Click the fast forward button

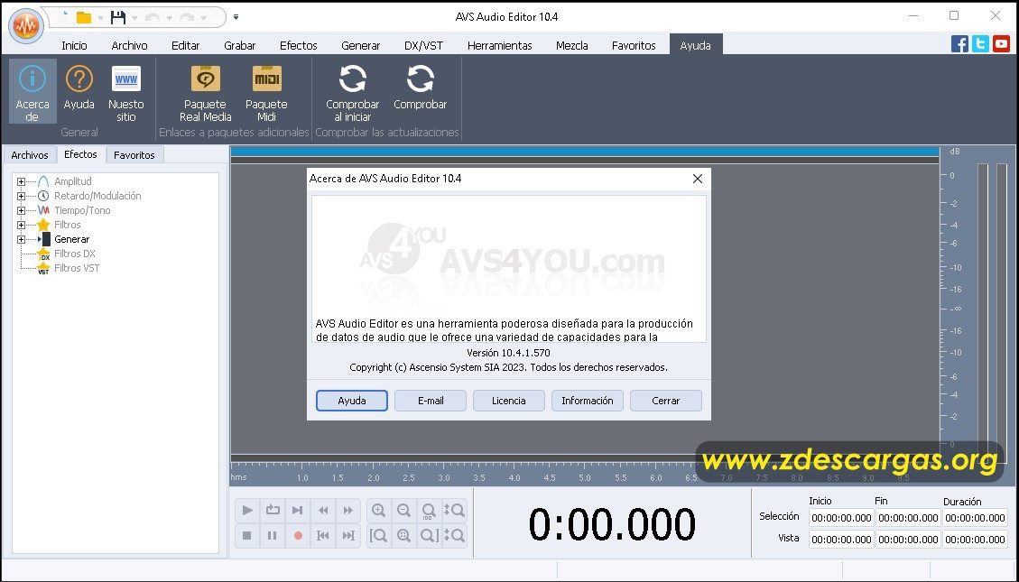(348, 511)
